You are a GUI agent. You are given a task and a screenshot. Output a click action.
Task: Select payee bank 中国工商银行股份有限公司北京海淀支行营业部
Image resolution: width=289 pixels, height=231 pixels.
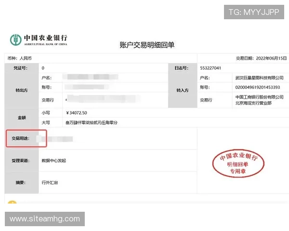click(259, 100)
